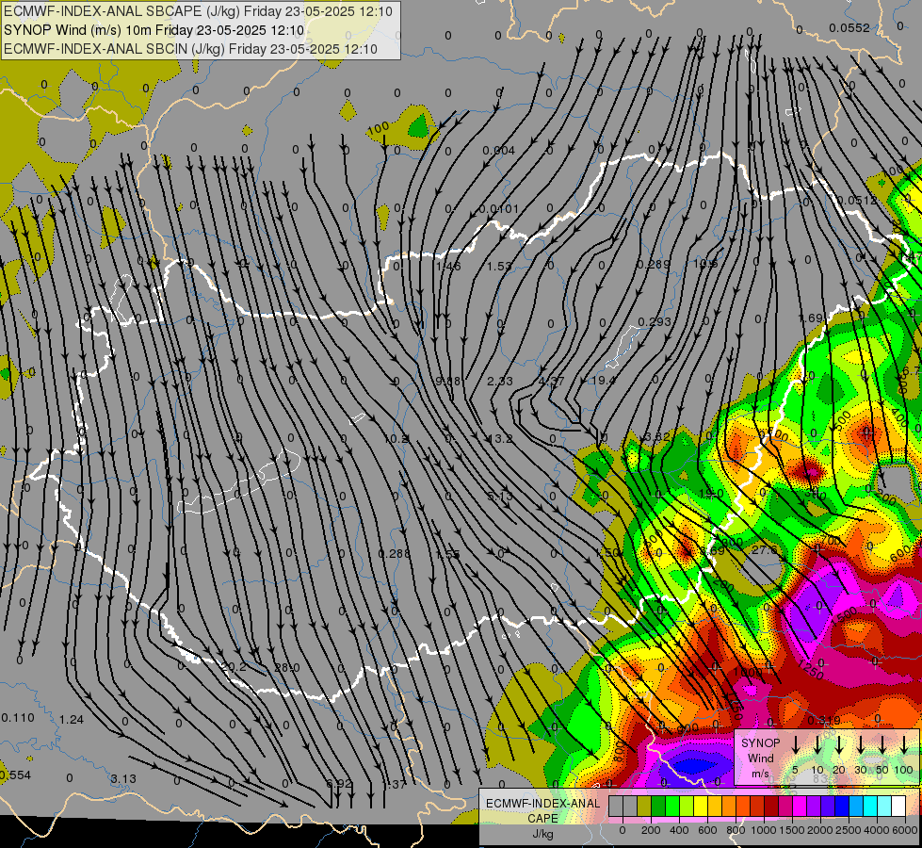
Task: Pick the magenta swatch right of the 1500 tick
Action: (800, 807)
